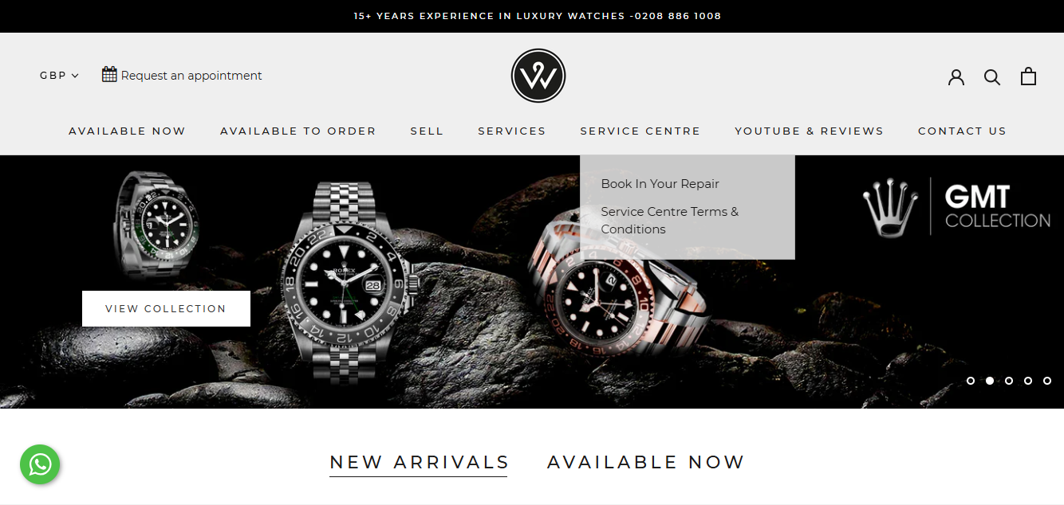Click the calendar icon beside Request appointment
Screen dimensions: 1064x505
point(109,74)
